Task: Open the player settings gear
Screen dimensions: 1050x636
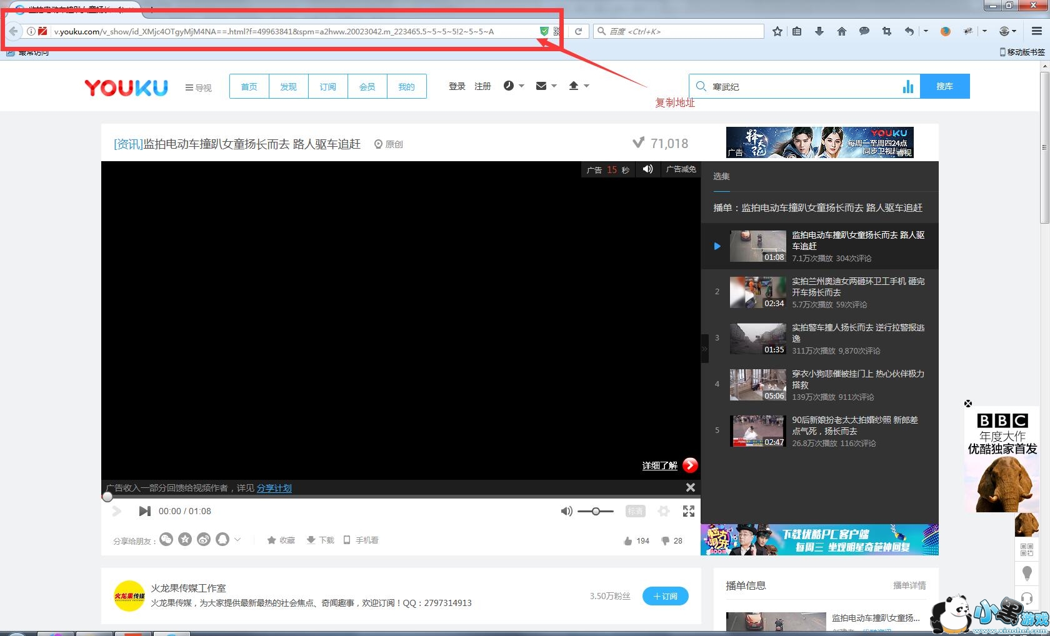Action: point(664,511)
